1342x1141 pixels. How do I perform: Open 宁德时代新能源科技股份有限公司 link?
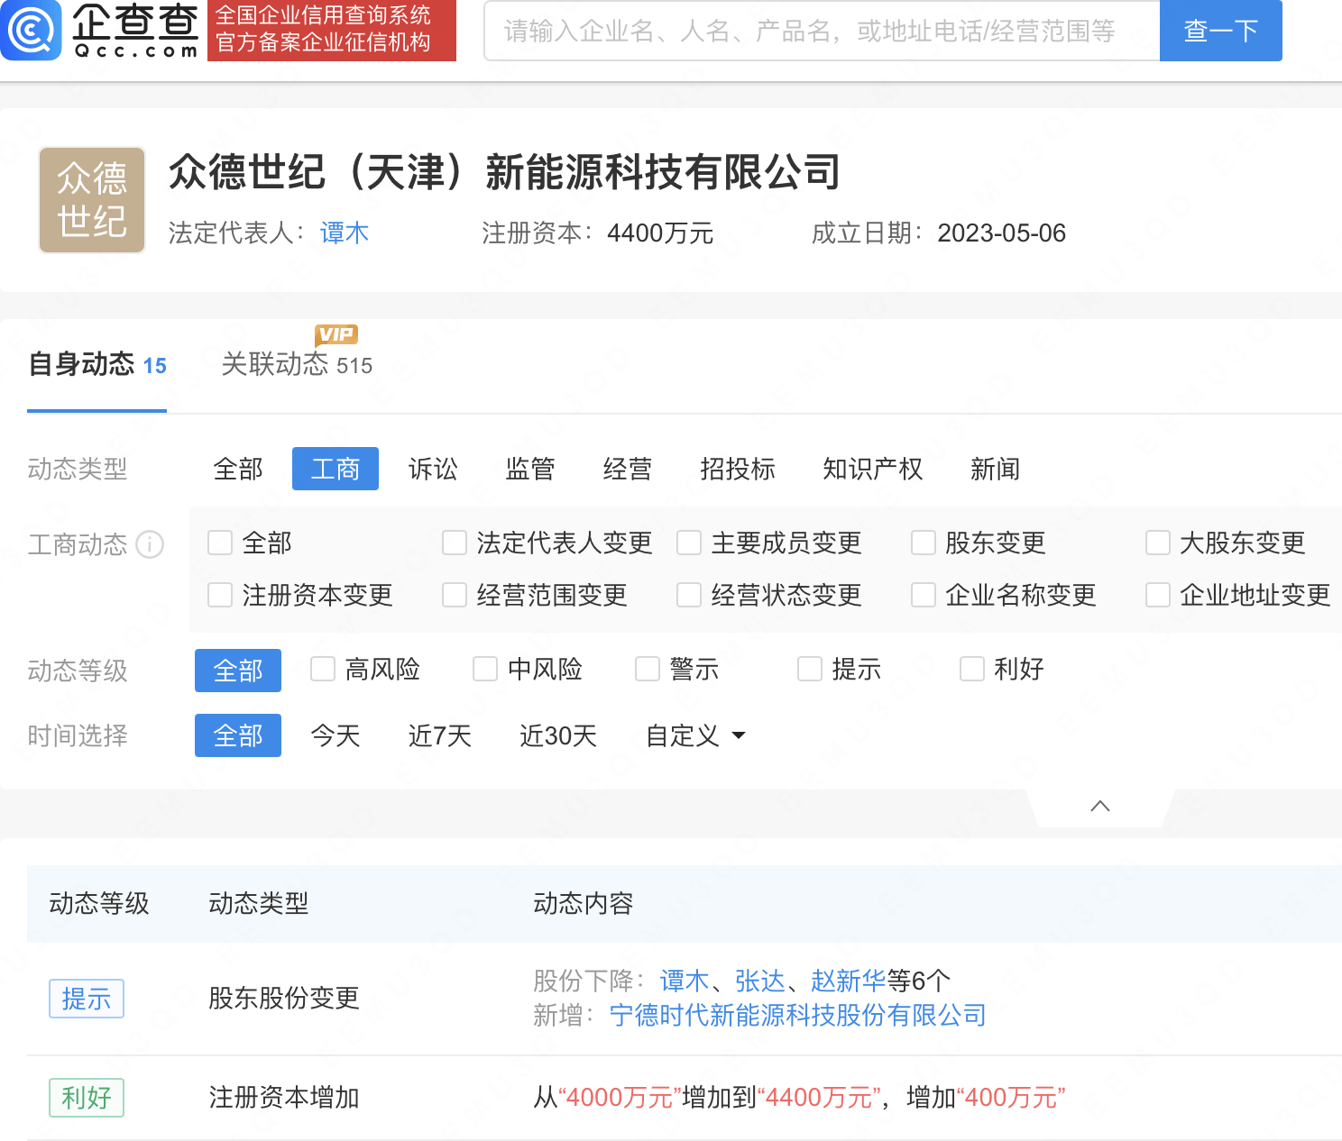click(x=798, y=1016)
